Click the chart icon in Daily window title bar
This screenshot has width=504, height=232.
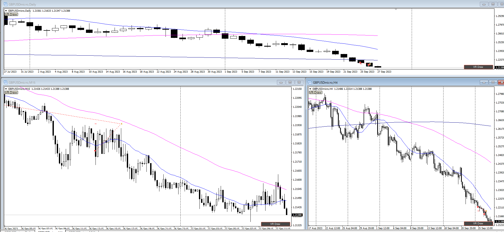point(6,4)
